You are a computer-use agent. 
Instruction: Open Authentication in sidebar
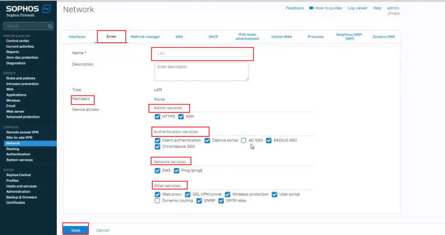(x=18, y=154)
